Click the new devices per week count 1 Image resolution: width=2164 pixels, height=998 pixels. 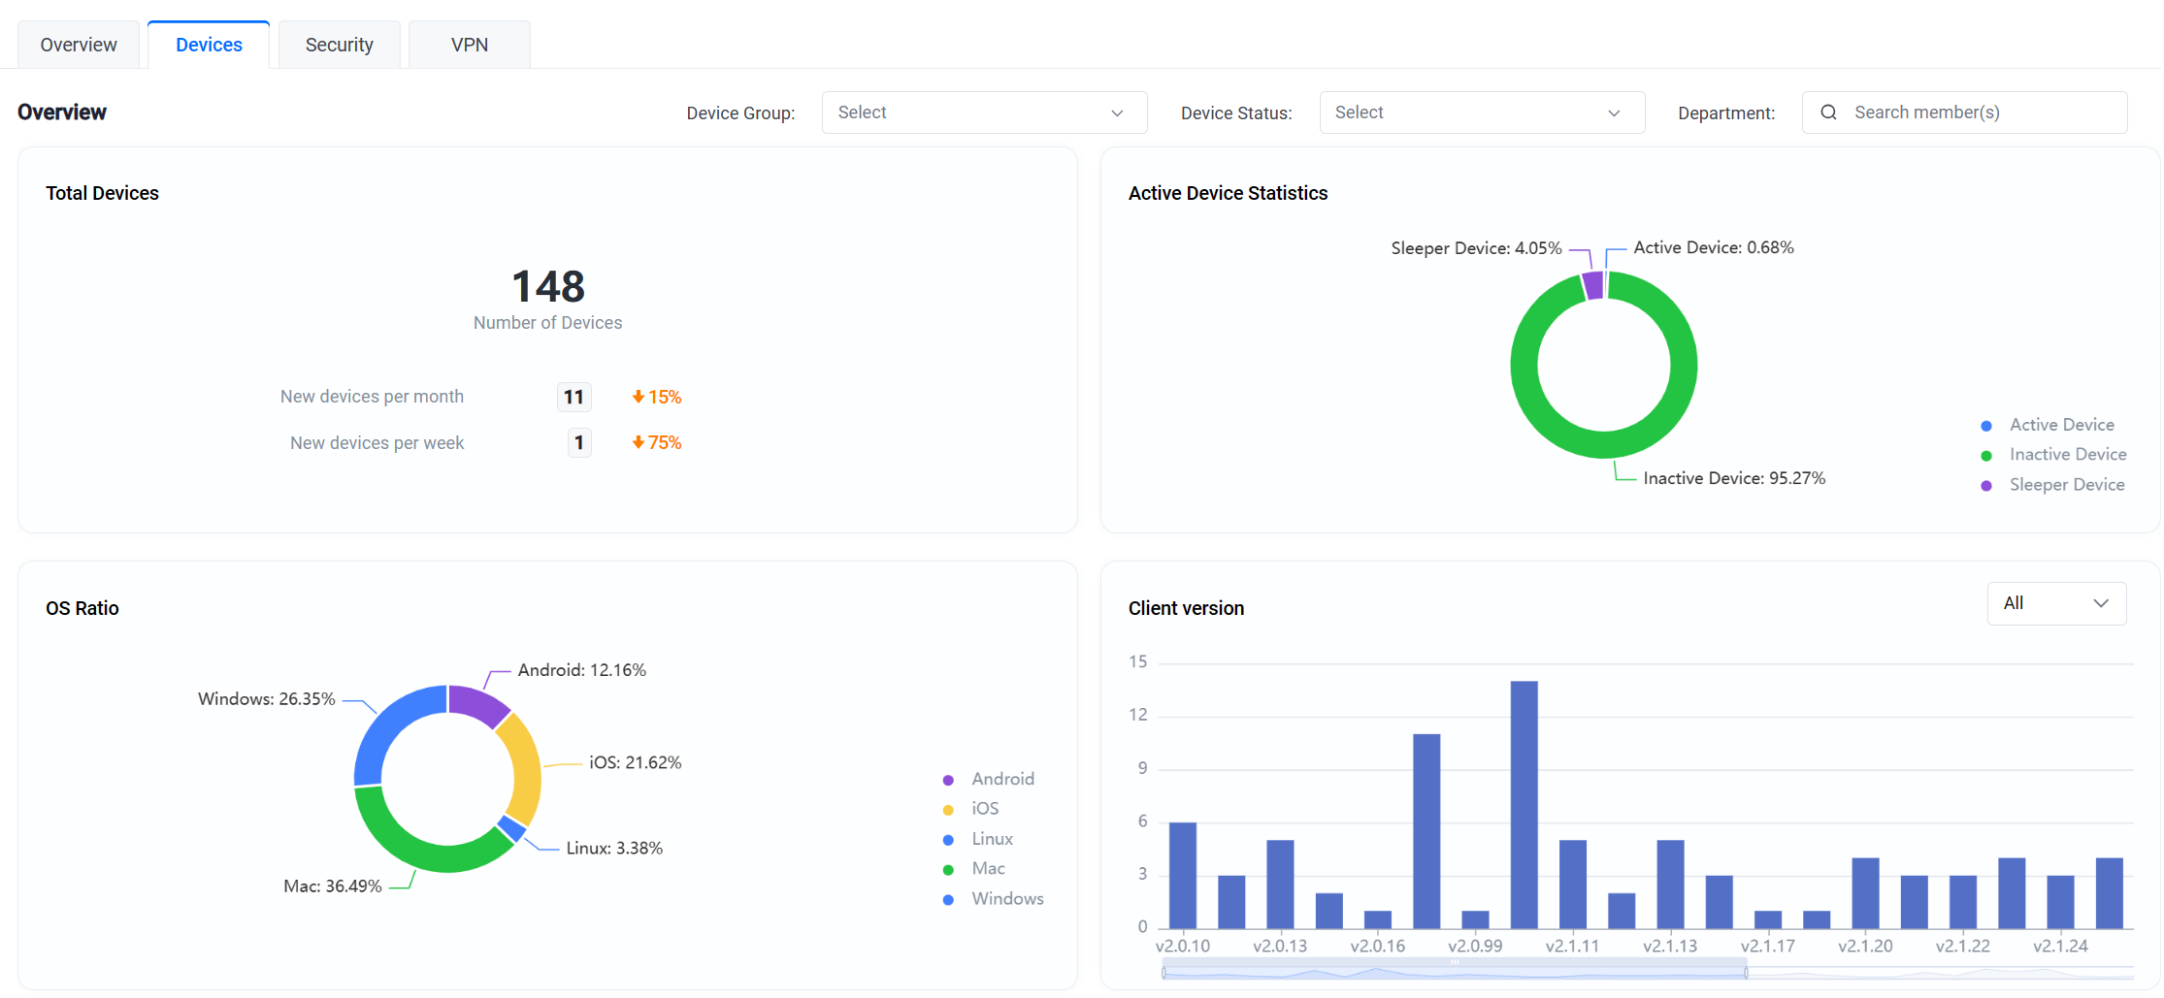coord(579,443)
